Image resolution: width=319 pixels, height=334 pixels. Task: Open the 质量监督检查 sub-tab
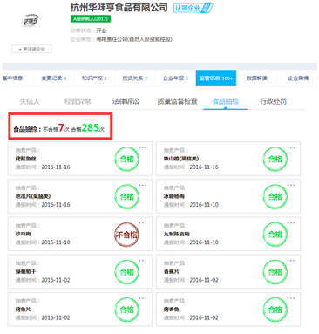point(177,101)
